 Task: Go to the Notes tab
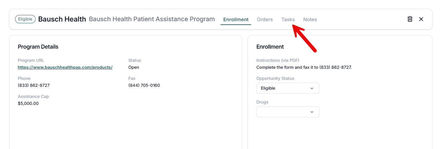310,19
